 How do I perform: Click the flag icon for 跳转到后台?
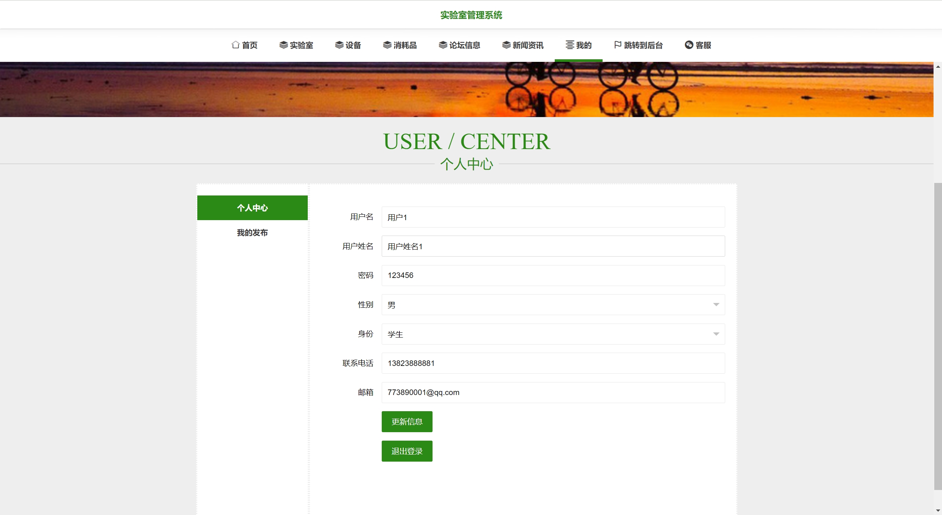tap(618, 45)
